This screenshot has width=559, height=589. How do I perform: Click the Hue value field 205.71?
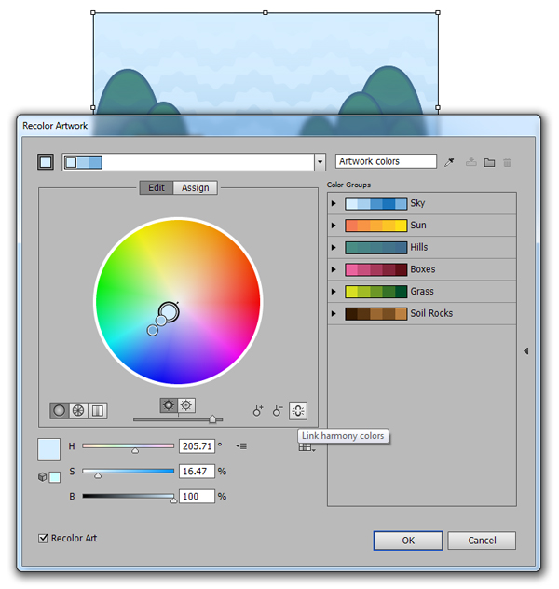(198, 446)
